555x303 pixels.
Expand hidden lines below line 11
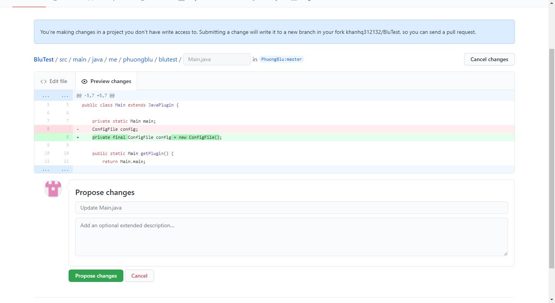tap(53, 170)
